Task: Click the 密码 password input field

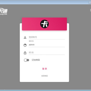Action: coord(47,53)
